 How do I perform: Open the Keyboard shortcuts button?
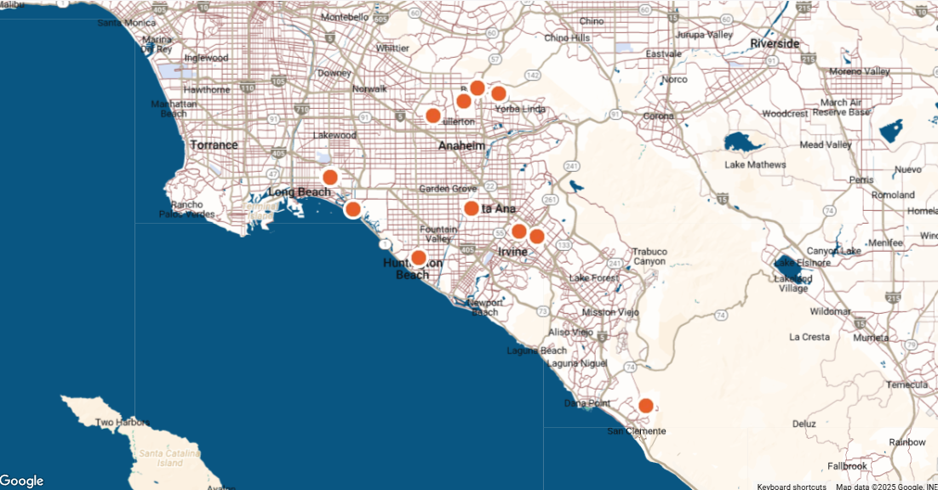[x=791, y=487]
